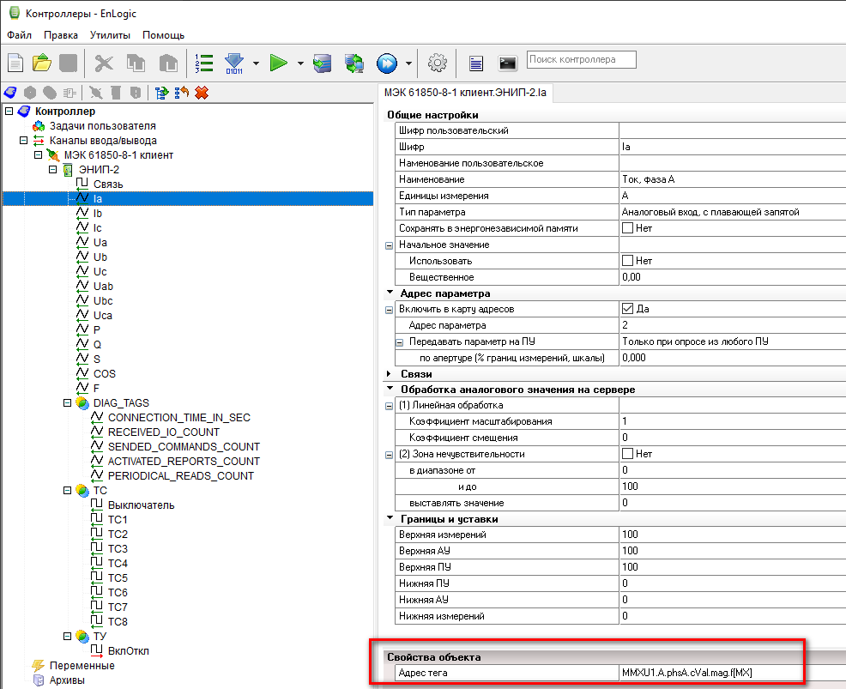Click the new file toolbar icon
Screen dimensions: 846x689
[x=16, y=63]
